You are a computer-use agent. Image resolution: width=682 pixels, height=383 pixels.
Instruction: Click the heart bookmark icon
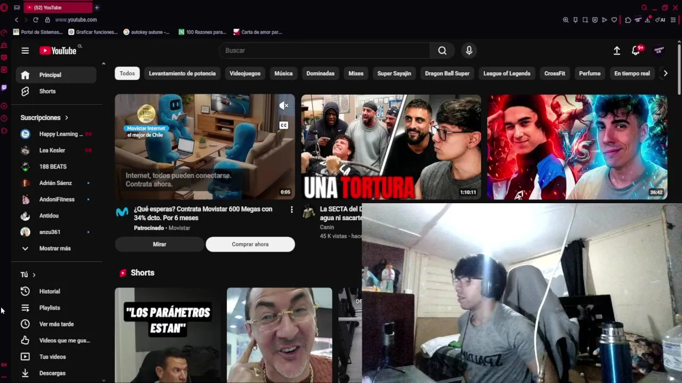[x=614, y=20]
